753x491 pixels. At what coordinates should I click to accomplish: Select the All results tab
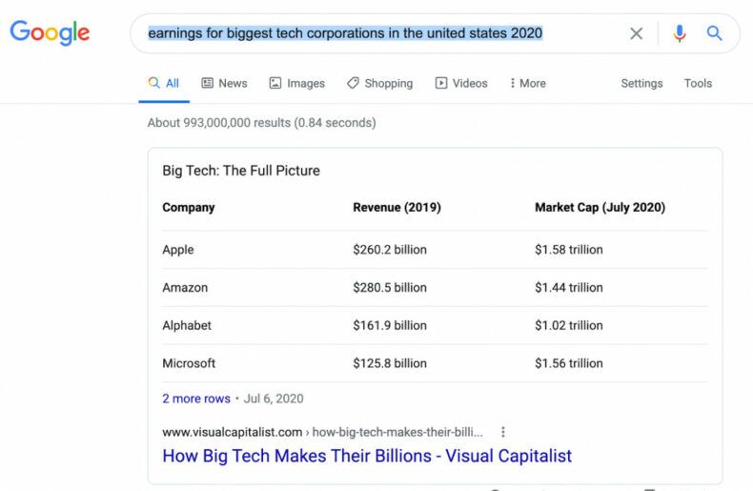(x=164, y=83)
